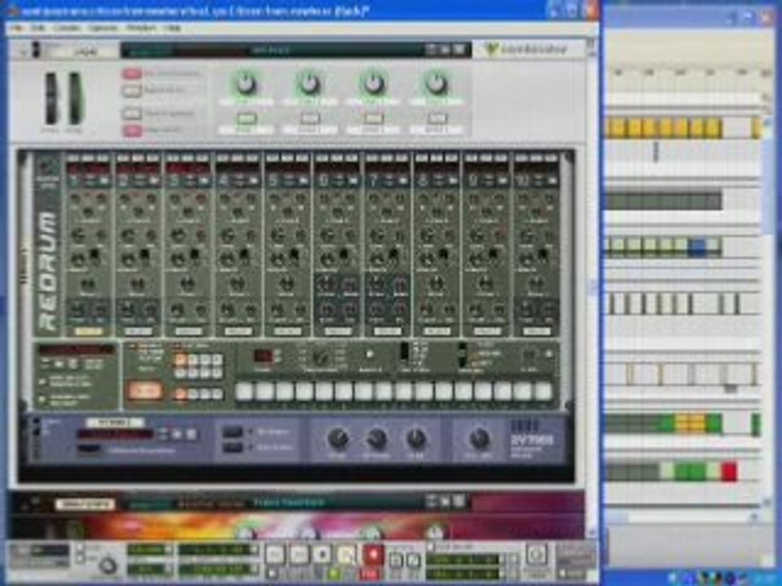782x586 pixels.
Task: Click the Show Programmer button on Combinator
Action: point(132,114)
